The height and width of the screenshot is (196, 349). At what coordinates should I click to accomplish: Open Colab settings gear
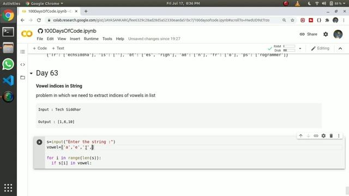326,34
